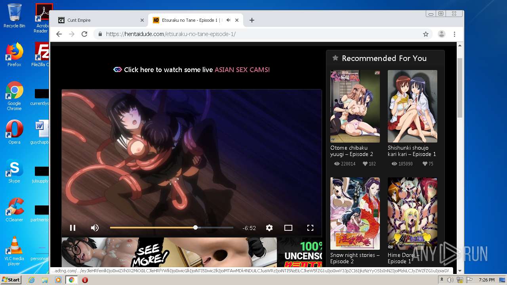This screenshot has height=285, width=507.
Task: Select the Opera desktop shortcut
Action: click(14, 132)
